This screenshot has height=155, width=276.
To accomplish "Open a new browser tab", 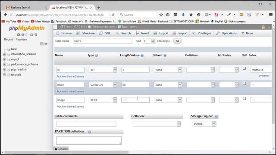I will pos(99,8).
